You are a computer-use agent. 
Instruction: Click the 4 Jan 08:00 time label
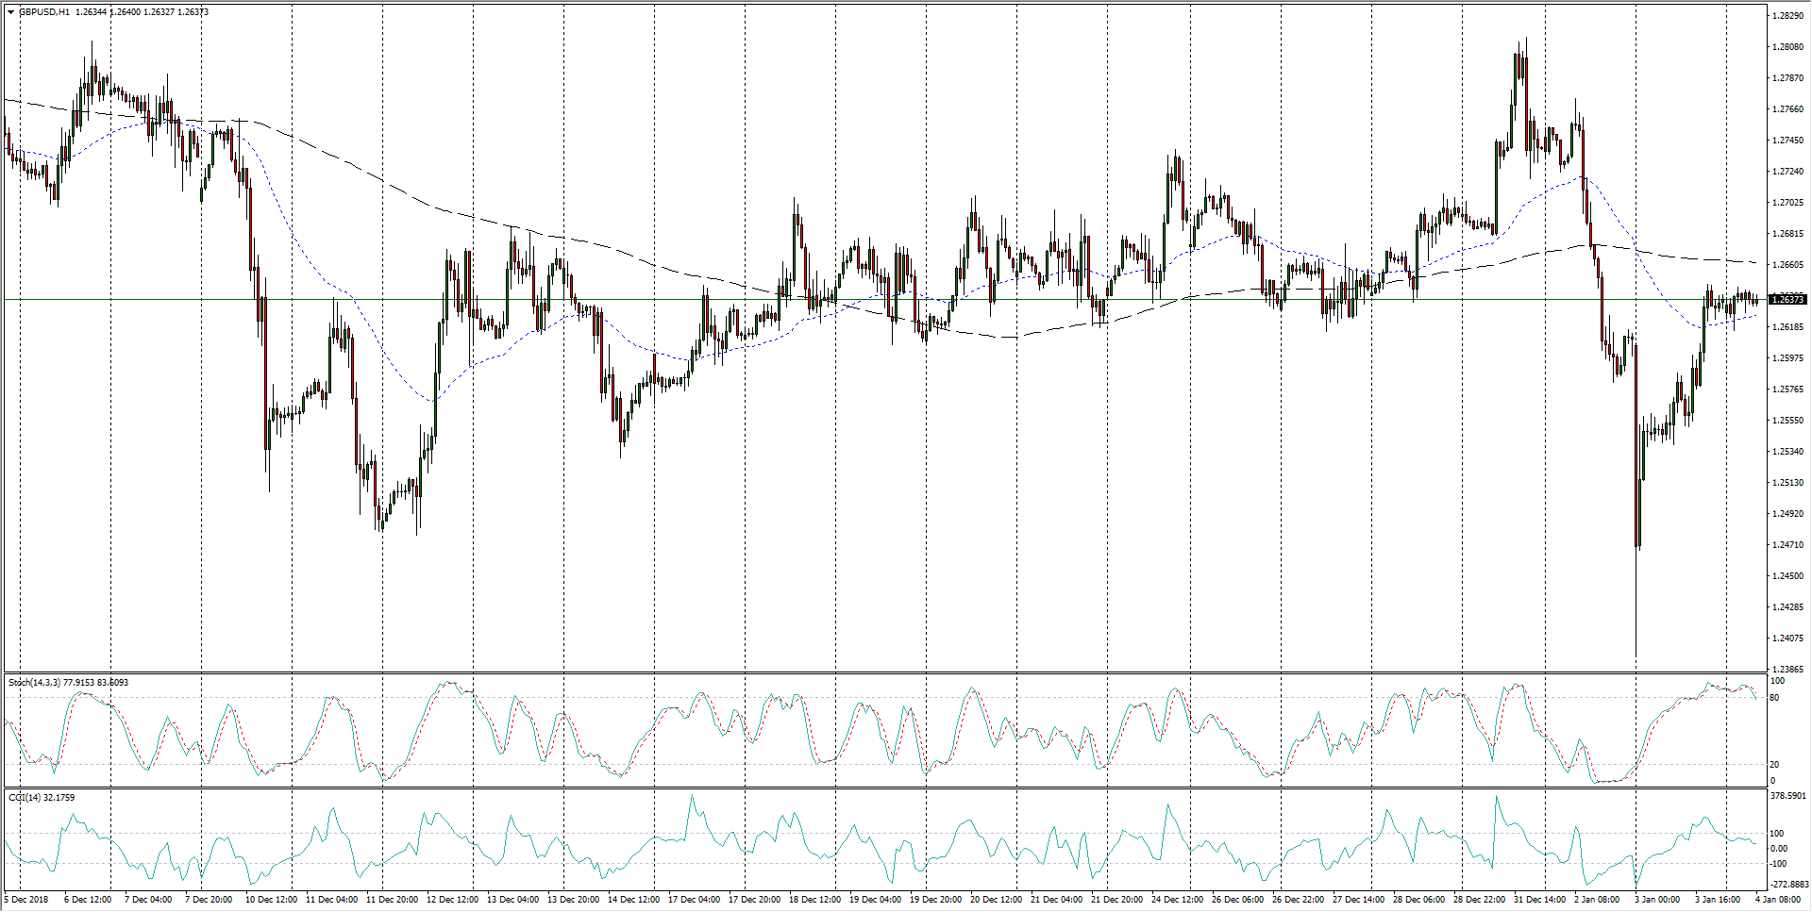1777,899
